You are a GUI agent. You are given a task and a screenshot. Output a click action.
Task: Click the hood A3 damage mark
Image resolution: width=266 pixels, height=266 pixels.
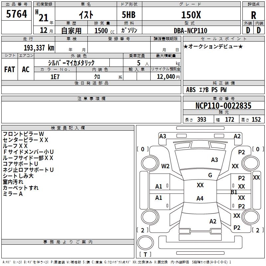[214, 160]
